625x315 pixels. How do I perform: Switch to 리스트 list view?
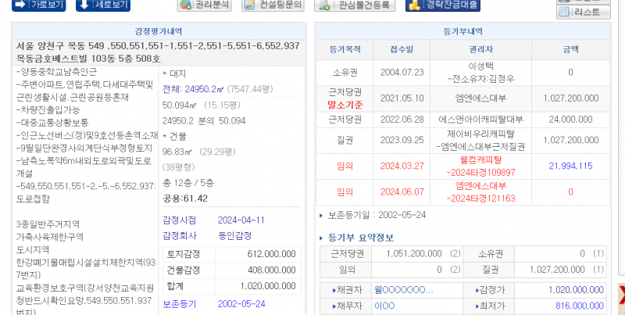(x=583, y=12)
